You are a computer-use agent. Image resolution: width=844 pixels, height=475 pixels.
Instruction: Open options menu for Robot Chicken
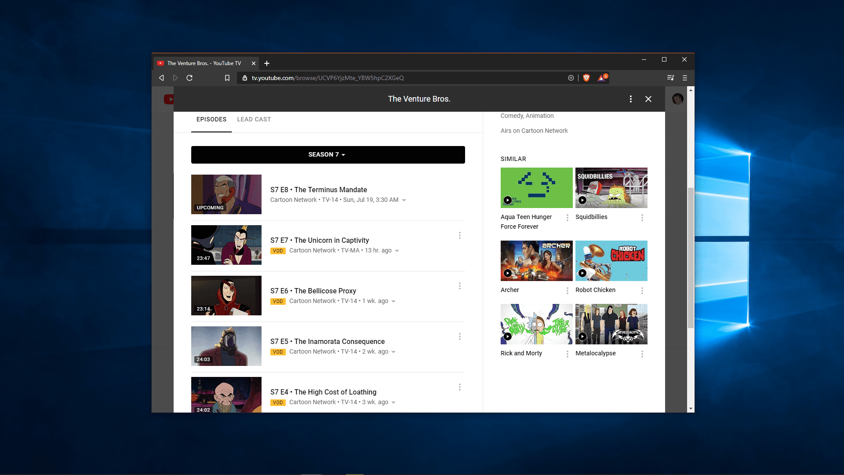642,291
